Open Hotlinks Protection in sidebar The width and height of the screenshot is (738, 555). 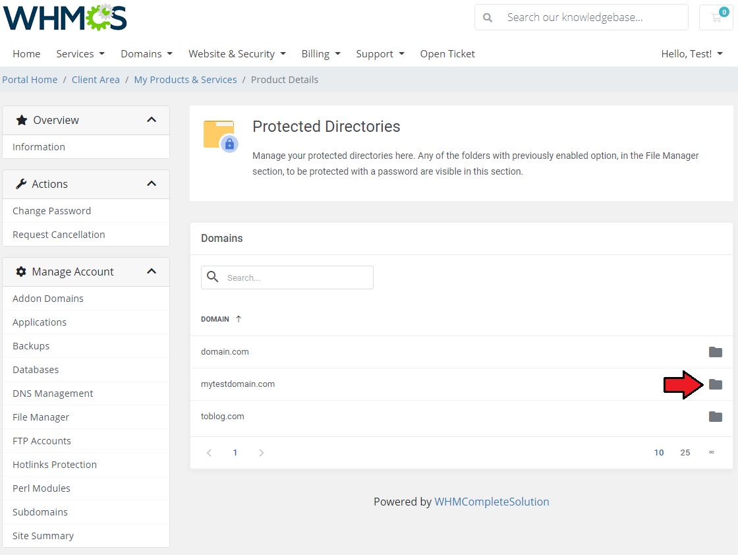click(86, 465)
